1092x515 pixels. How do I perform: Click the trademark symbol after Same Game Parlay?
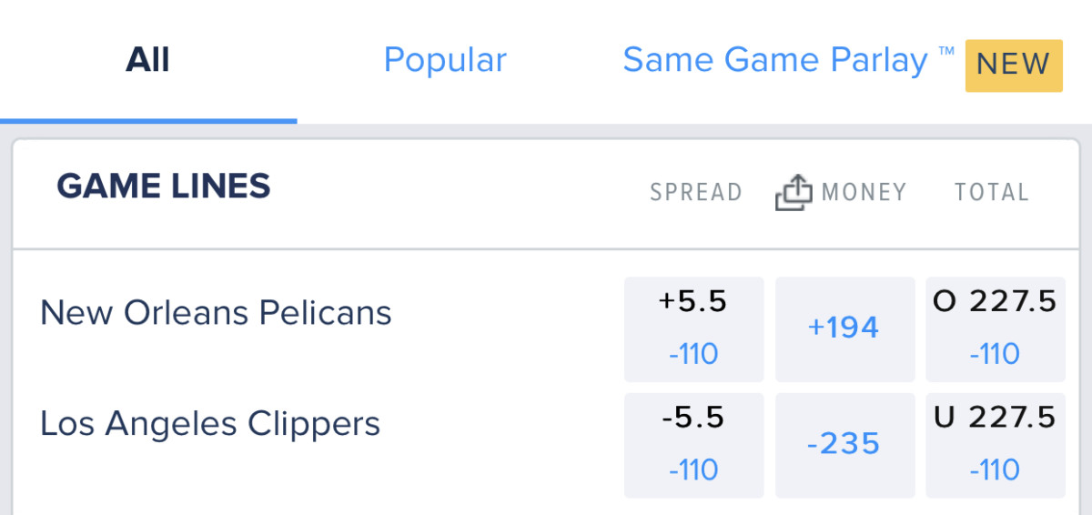coord(946,51)
